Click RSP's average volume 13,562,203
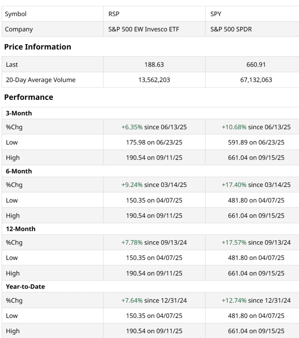The image size is (299, 338). 154,80
